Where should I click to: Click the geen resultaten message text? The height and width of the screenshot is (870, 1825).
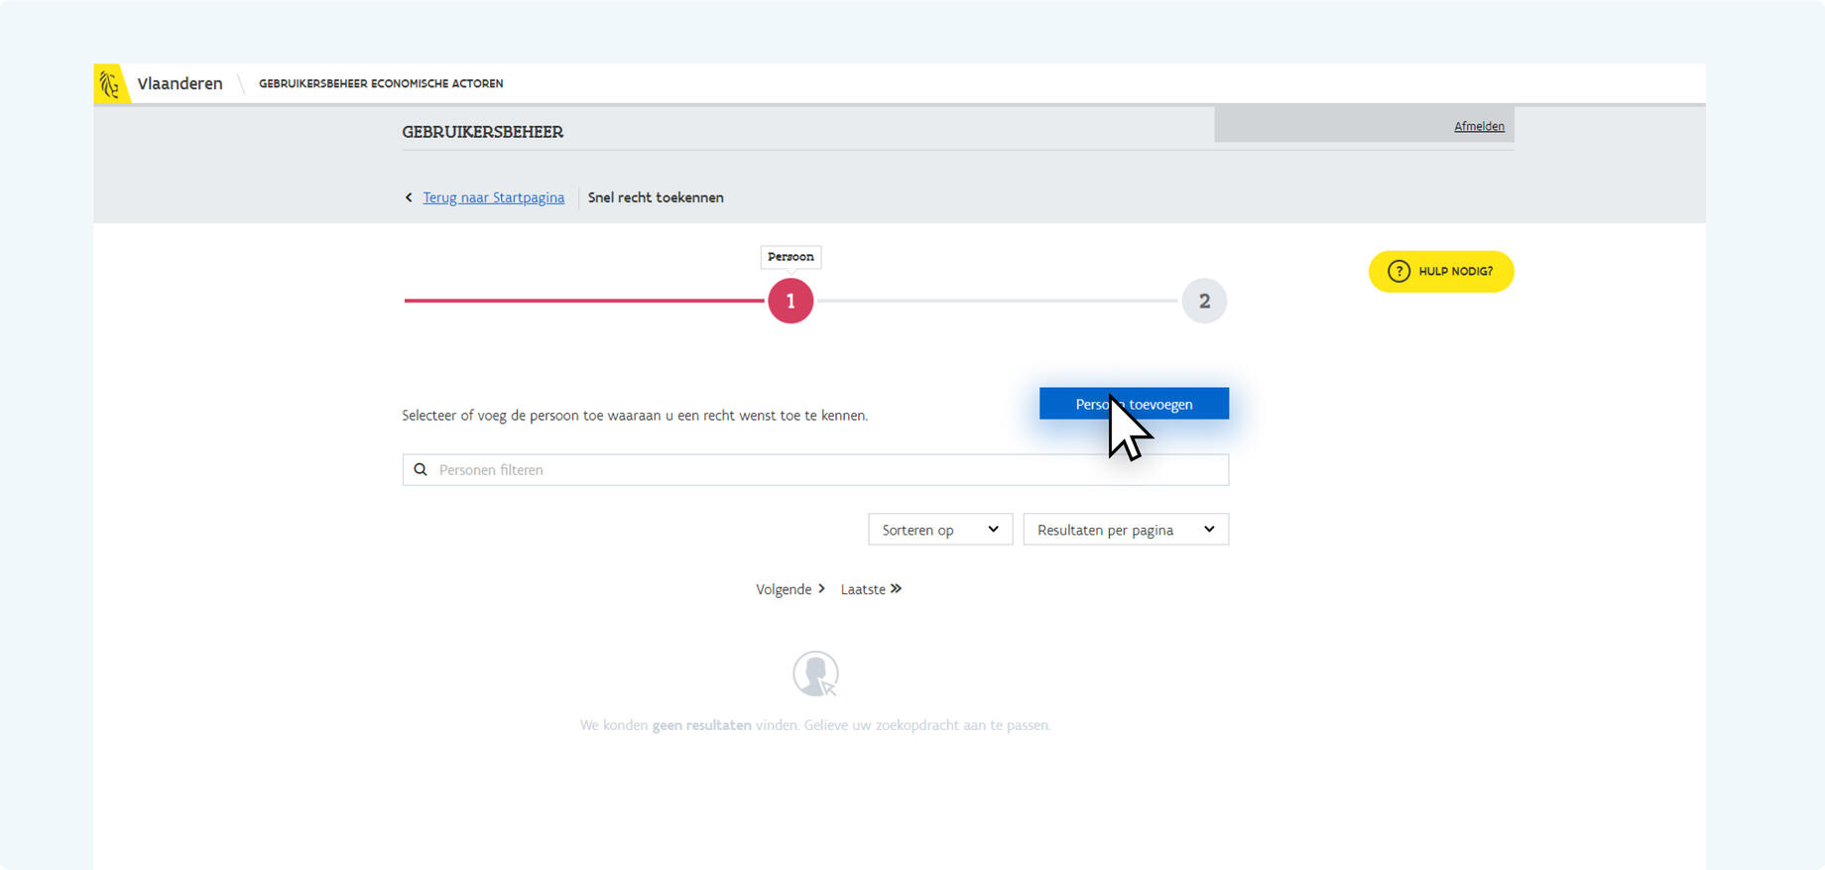pos(815,725)
